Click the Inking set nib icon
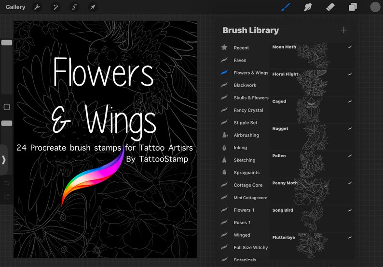Viewport: 383px width, 267px height. [x=224, y=147]
